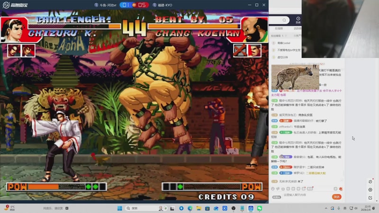Expand the system tray hidden icons chevron
Viewport: 379px width, 213px height.
click(326, 208)
